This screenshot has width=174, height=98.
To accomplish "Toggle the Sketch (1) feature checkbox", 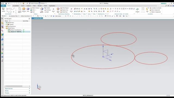I will [8, 32].
